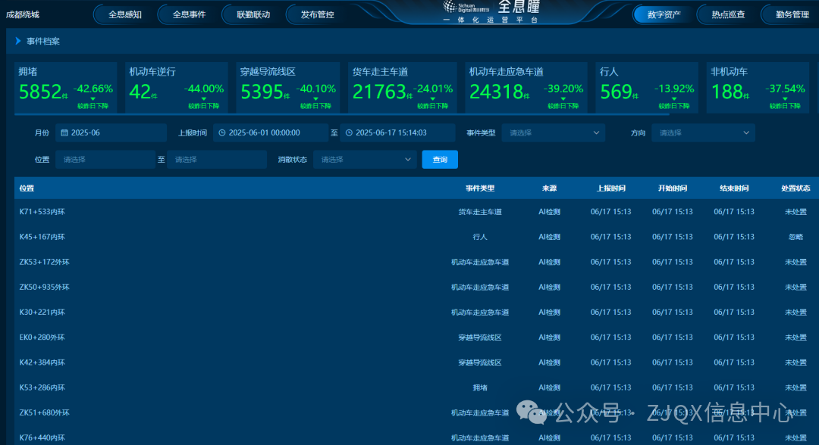Select the 发布管控 menu item
Image resolution: width=819 pixels, height=445 pixels.
coord(317,14)
